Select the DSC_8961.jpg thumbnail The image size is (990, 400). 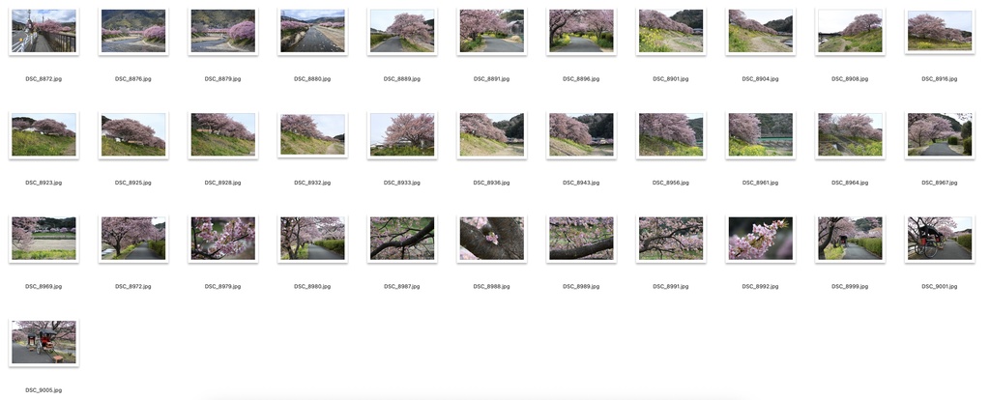point(760,135)
